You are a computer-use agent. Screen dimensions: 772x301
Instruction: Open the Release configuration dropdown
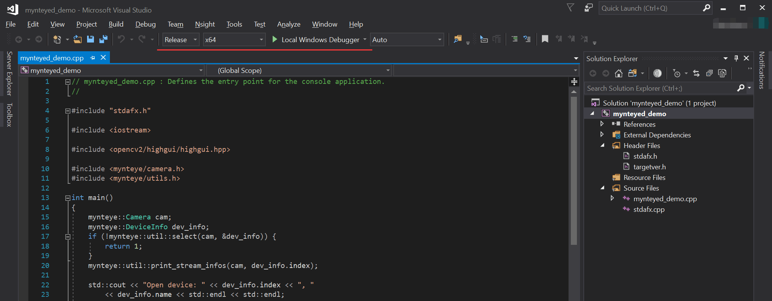[x=181, y=39]
